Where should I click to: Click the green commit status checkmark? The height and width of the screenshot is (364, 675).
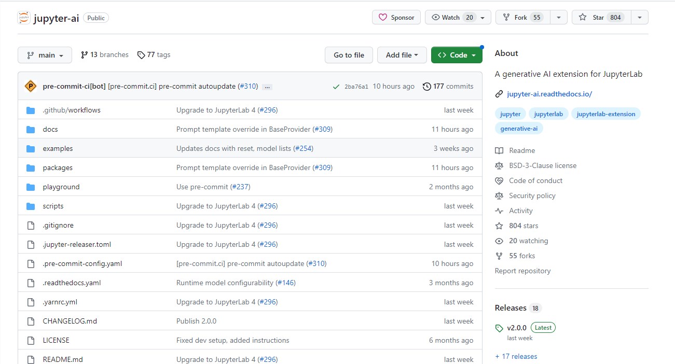click(x=336, y=87)
